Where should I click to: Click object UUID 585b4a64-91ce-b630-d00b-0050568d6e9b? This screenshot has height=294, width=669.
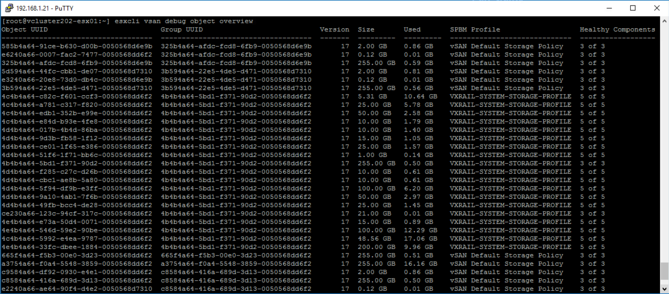click(x=77, y=46)
